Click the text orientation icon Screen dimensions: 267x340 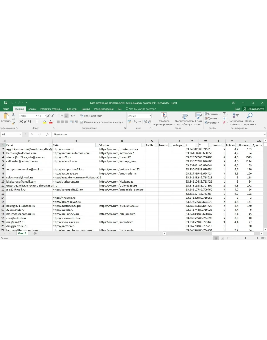pos(72,116)
